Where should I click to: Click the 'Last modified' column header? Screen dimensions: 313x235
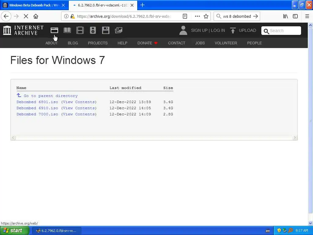(x=125, y=88)
